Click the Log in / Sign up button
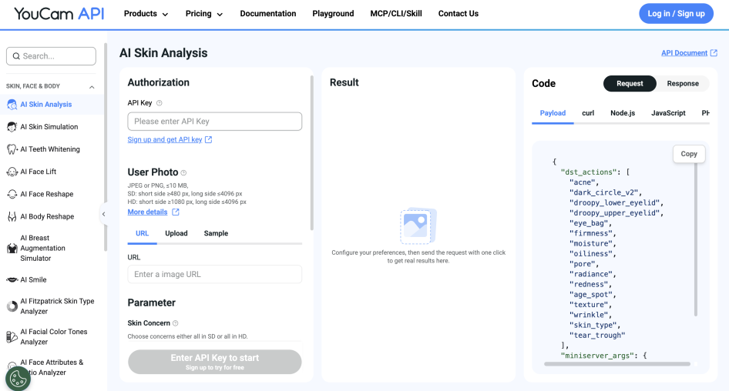This screenshot has width=729, height=391. 676,14
